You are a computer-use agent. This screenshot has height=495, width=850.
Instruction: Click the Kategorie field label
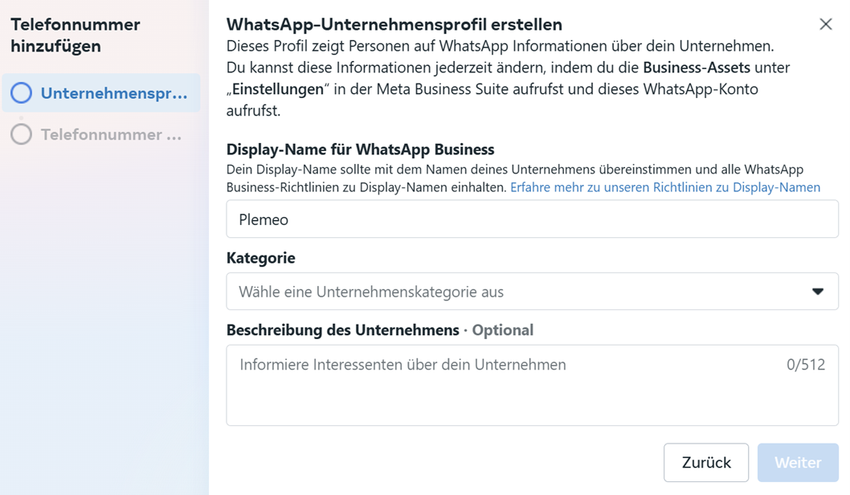tap(260, 258)
